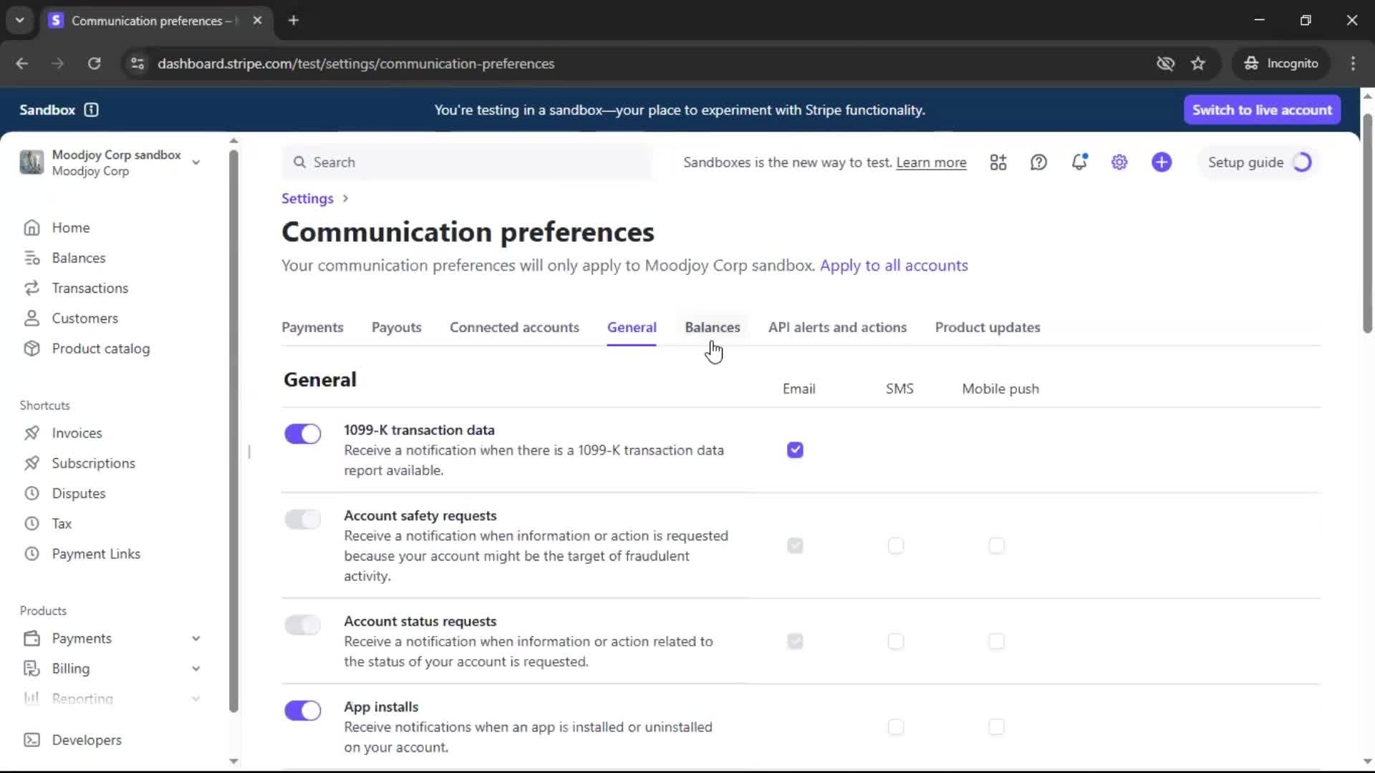Click Switch to live account button
Viewport: 1375px width, 773px height.
[x=1262, y=110]
